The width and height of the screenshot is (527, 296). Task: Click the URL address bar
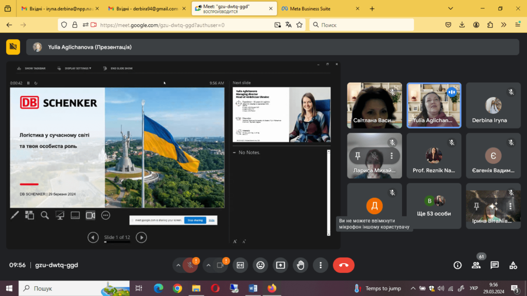coord(182,25)
